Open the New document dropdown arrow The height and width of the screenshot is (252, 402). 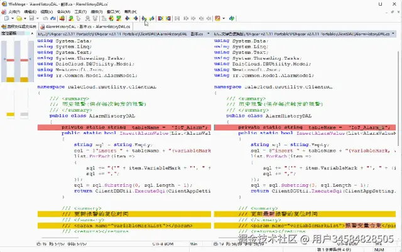click(x=13, y=18)
